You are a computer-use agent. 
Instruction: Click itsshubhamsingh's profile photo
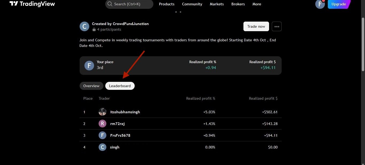tap(102, 112)
